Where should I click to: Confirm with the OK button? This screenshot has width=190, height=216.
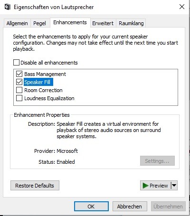click(x=91, y=207)
